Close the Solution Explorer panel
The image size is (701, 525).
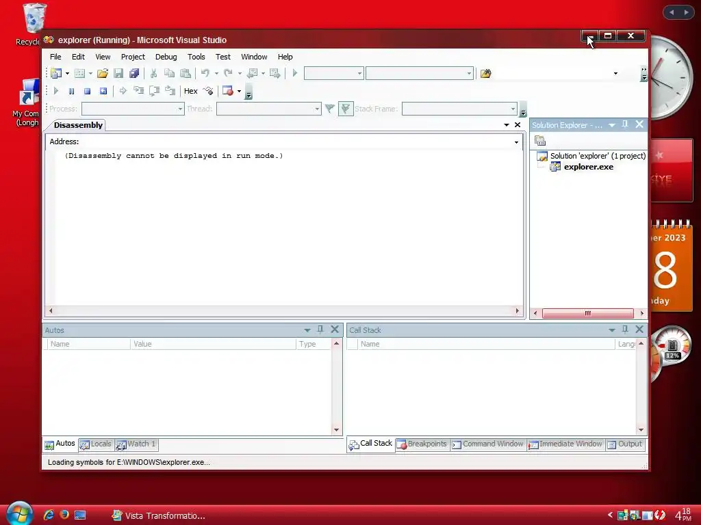pyautogui.click(x=639, y=124)
